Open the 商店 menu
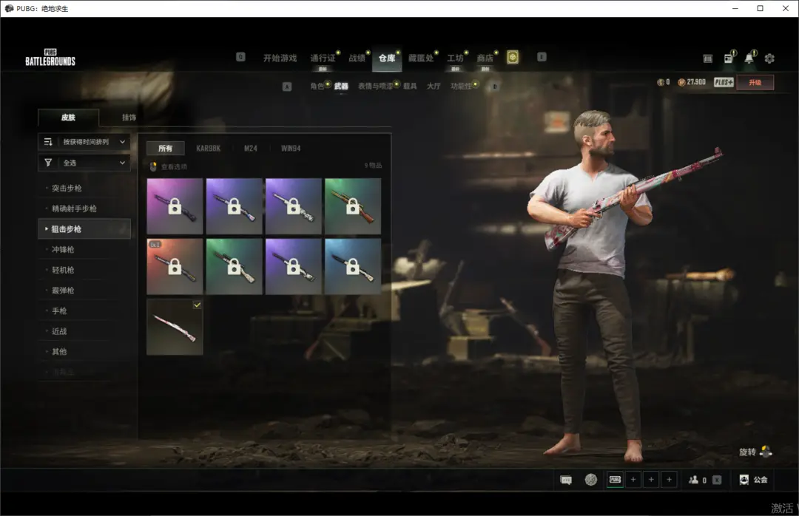The width and height of the screenshot is (799, 516). coord(485,58)
